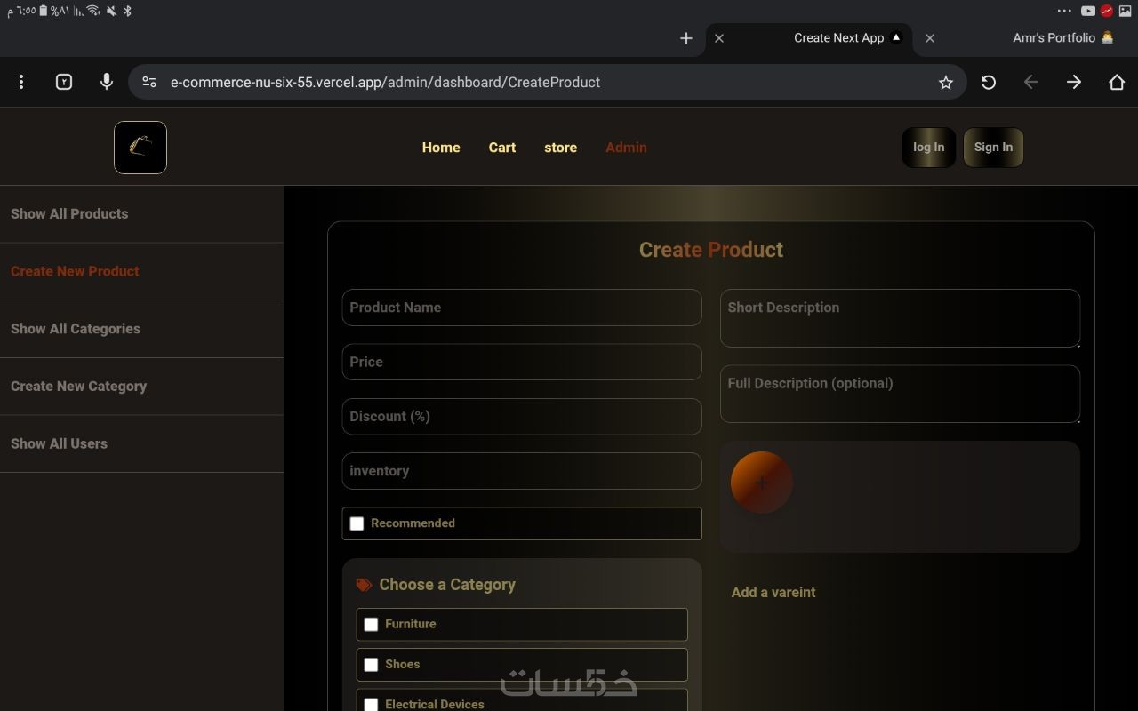This screenshot has height=711, width=1138.
Task: Click the Sign In button
Action: click(x=993, y=148)
